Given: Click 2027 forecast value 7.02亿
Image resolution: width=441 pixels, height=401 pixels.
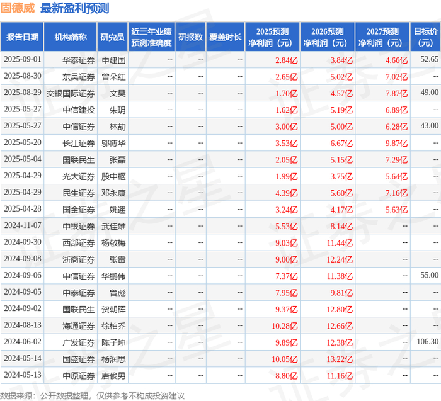Looking at the screenshot, I should point(396,77).
